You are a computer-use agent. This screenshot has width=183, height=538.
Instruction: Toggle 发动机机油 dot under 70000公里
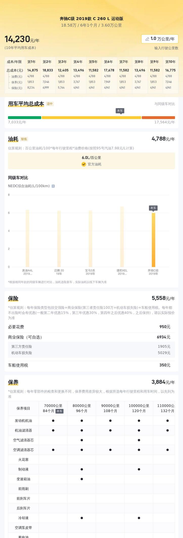(x=53, y=421)
